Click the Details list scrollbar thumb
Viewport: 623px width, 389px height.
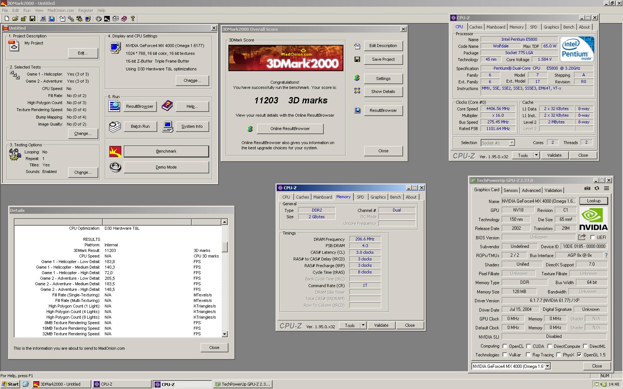[x=224, y=247]
